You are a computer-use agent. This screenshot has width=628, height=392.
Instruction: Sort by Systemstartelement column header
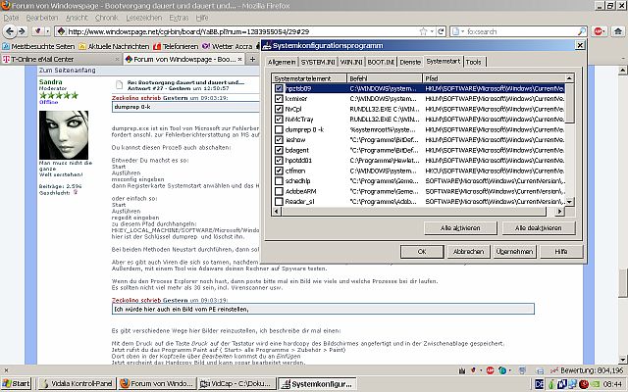(309, 78)
